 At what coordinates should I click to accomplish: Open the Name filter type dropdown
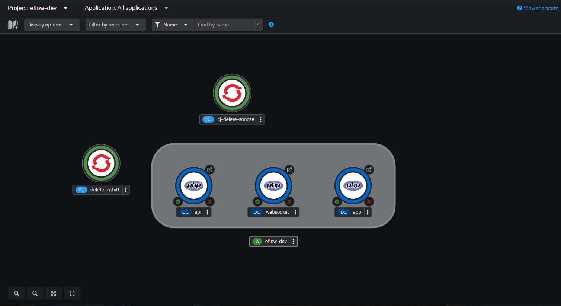point(173,25)
